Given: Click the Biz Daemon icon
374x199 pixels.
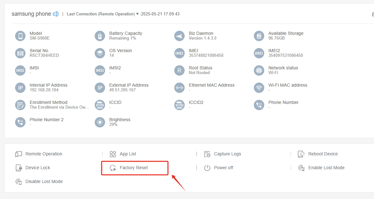Looking at the screenshot, I should point(179,36).
